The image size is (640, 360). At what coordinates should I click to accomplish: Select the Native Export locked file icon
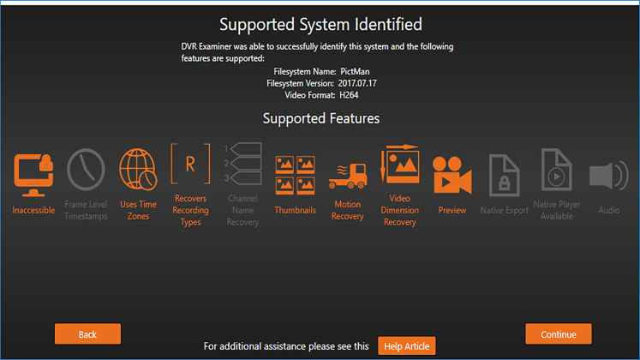click(x=504, y=175)
